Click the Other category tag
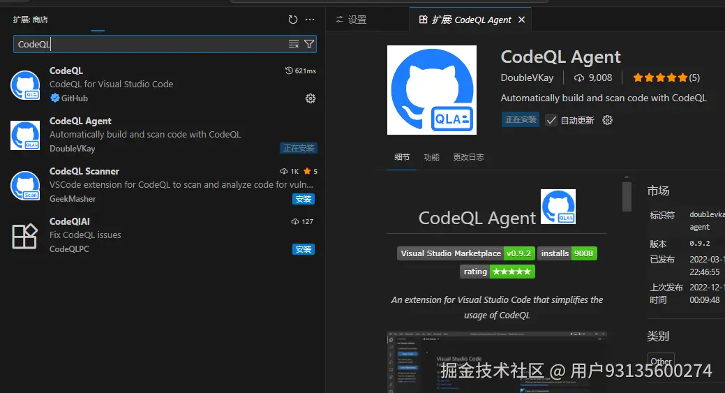The image size is (725, 393). click(x=662, y=361)
